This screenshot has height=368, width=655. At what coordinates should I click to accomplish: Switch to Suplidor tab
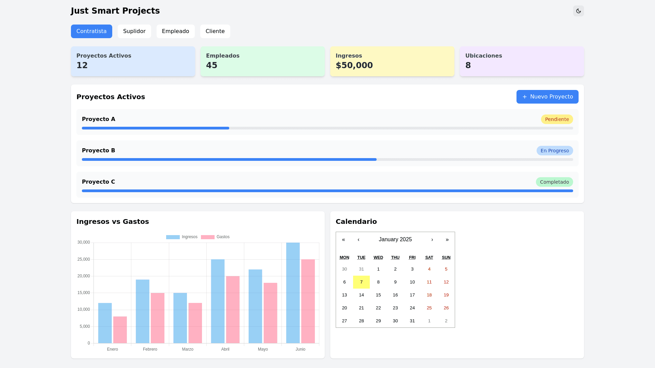click(134, 31)
